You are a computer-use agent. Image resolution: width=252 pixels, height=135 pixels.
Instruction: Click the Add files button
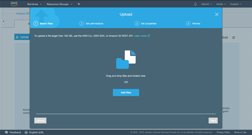point(126,93)
